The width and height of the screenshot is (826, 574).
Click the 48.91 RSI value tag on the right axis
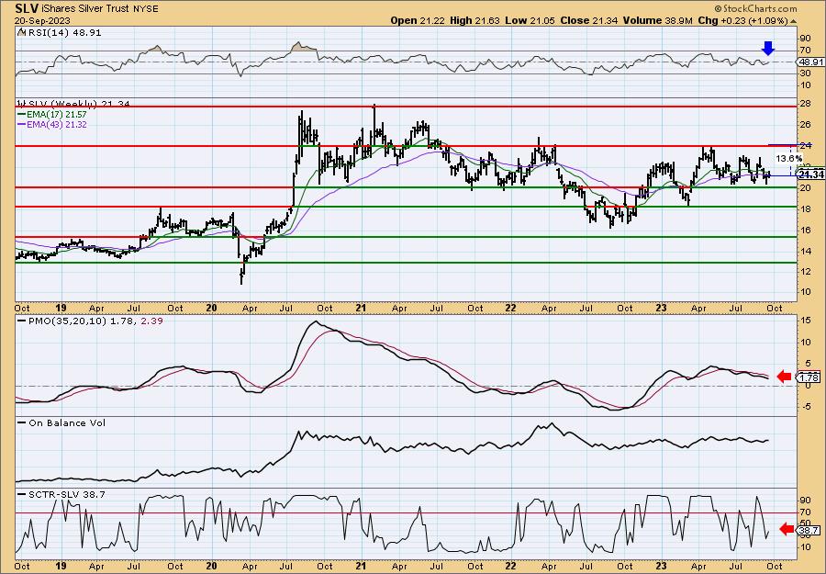[x=810, y=62]
